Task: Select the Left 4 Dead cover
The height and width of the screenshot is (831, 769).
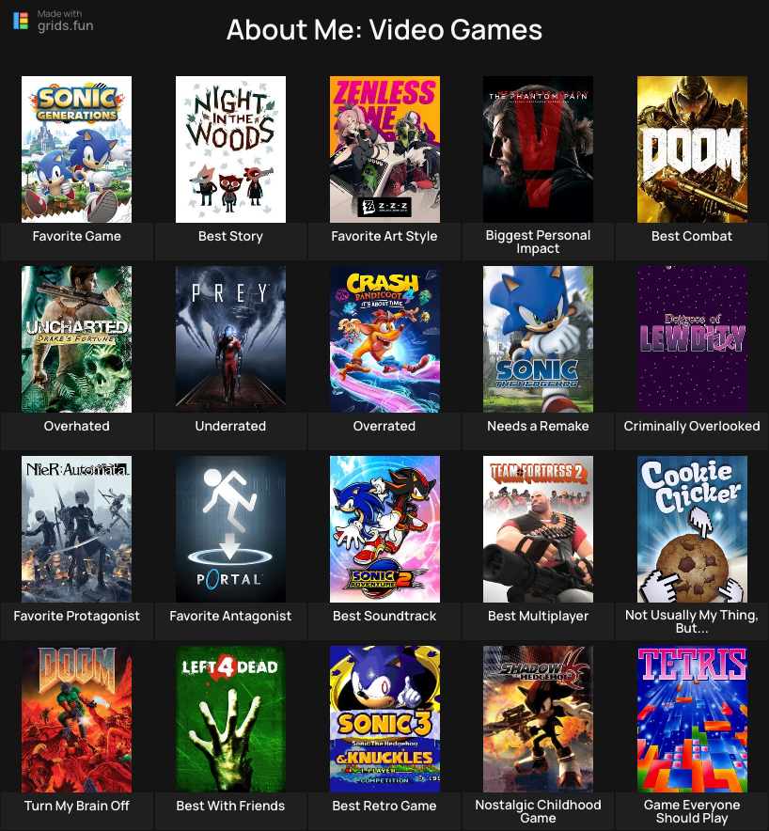Action: pos(230,719)
